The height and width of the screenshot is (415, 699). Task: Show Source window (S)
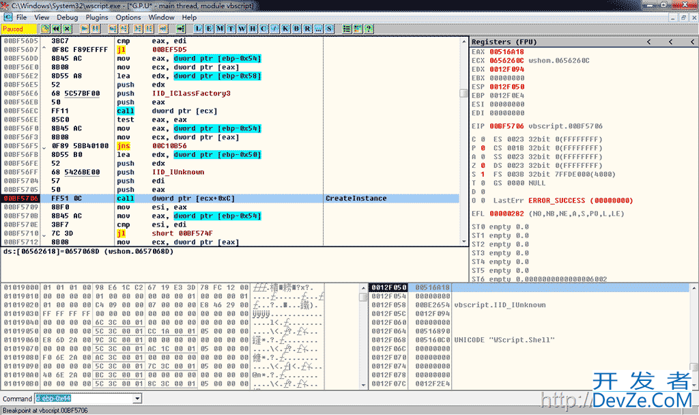coord(329,29)
